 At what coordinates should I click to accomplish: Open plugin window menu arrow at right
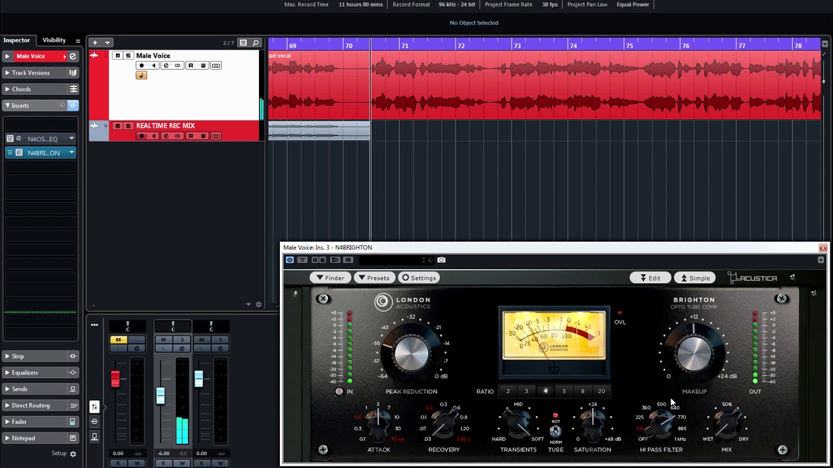point(821,260)
